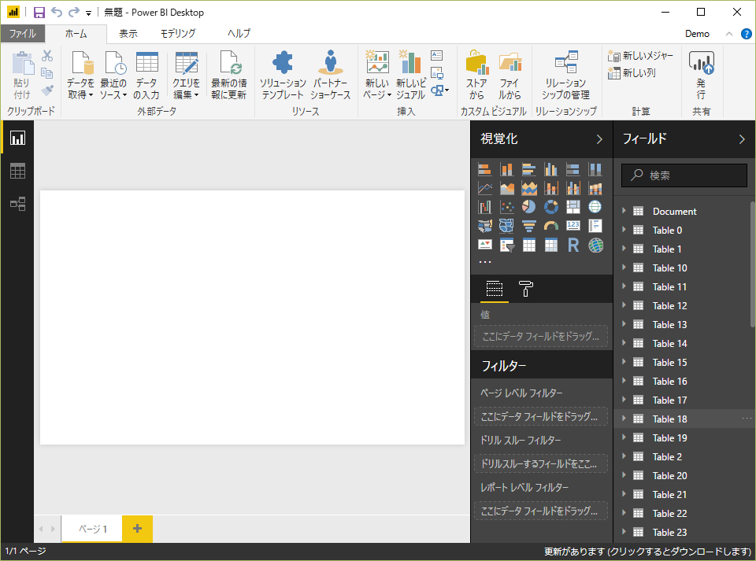Select the slicer visual
The height and width of the screenshot is (561, 756).
pos(506,245)
